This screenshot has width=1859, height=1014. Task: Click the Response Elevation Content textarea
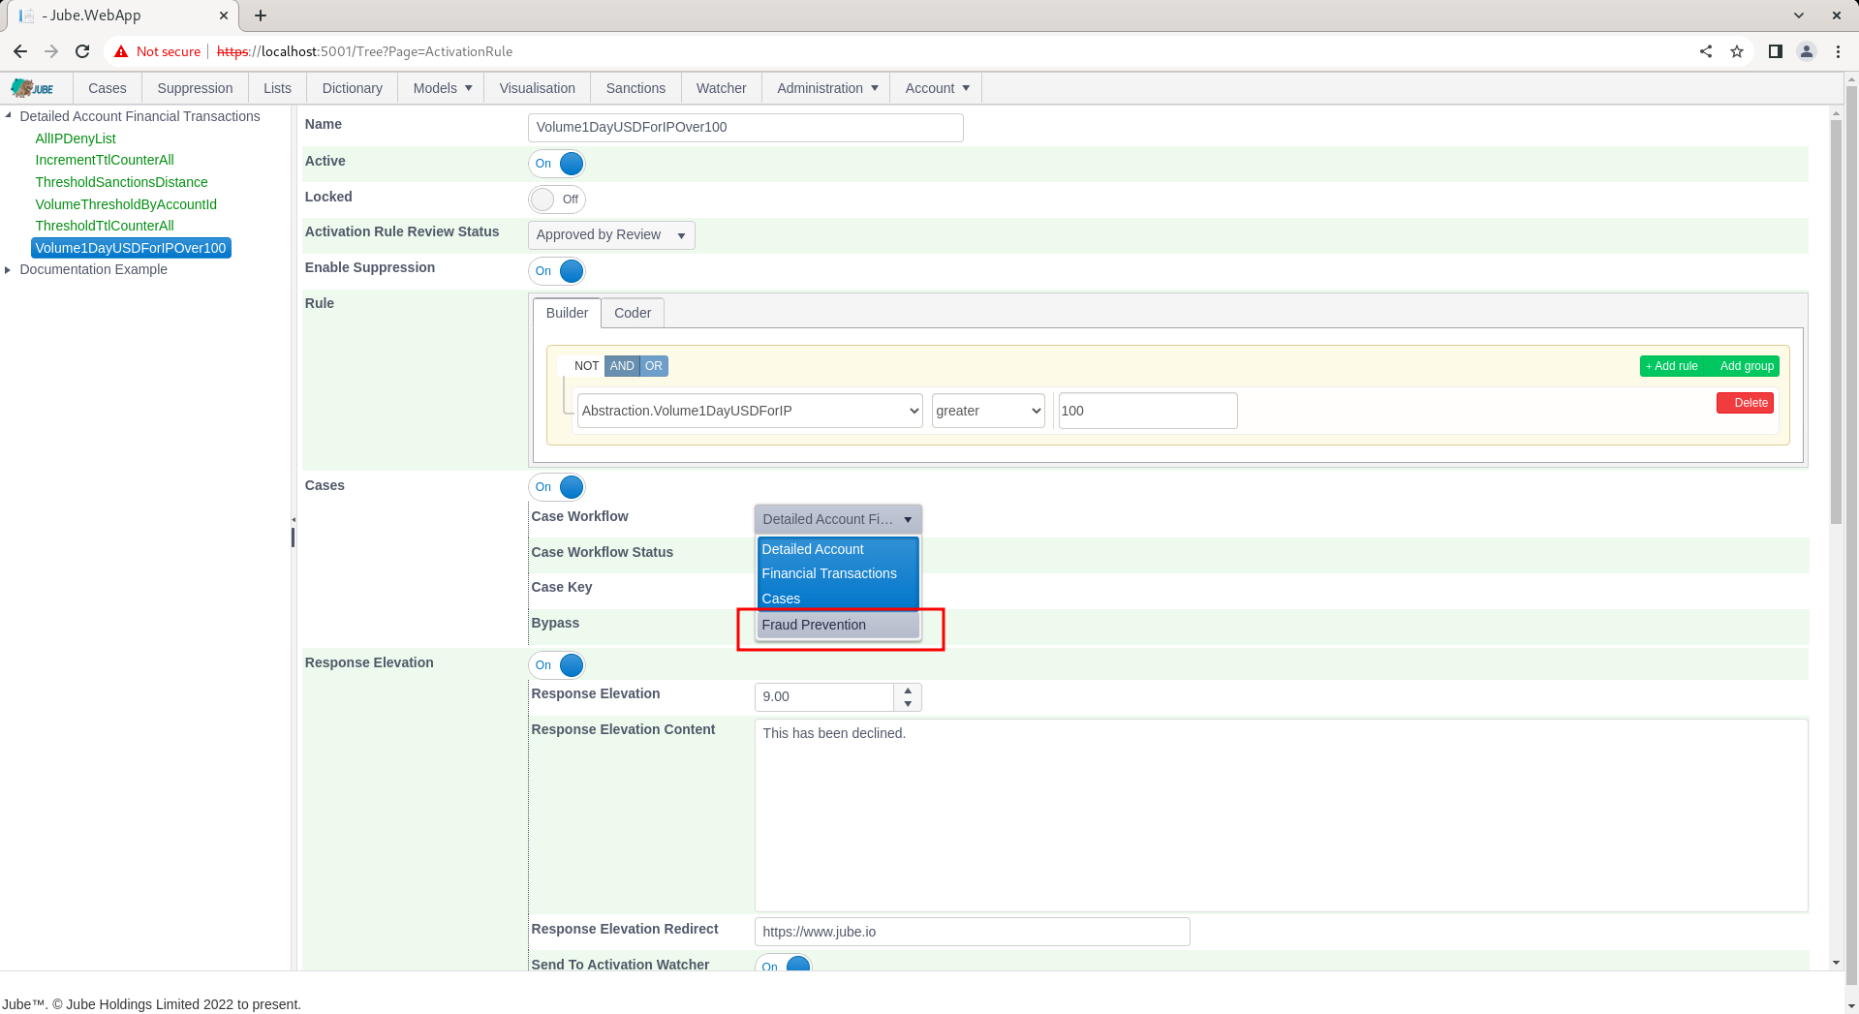1281,815
